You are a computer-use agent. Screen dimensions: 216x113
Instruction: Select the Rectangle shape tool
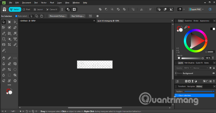point(4,39)
